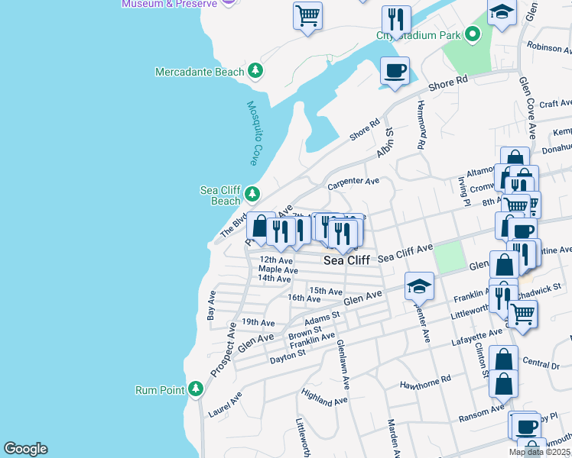572x458 pixels.
Task: Click the Mosquito Cove water label
Action: click(255, 133)
